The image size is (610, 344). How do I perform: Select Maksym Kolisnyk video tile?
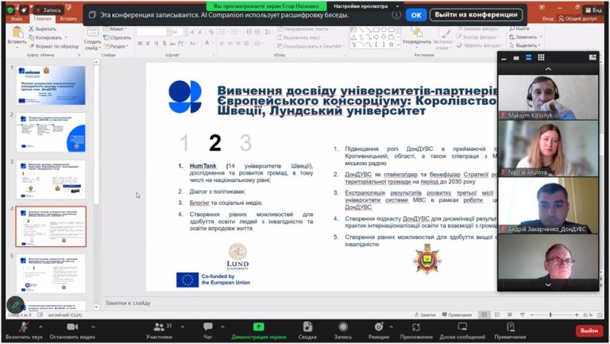(548, 97)
